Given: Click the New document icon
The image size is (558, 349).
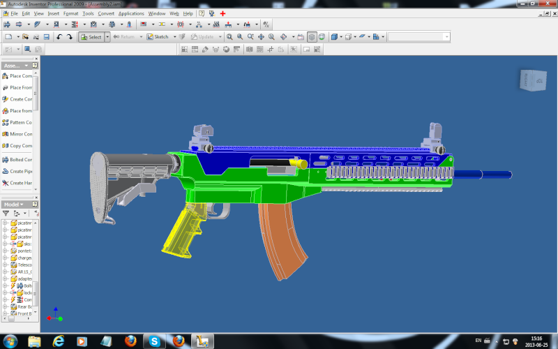Looking at the screenshot, I should coord(8,37).
